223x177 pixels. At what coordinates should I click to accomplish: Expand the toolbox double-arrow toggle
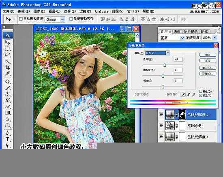coord(4,27)
